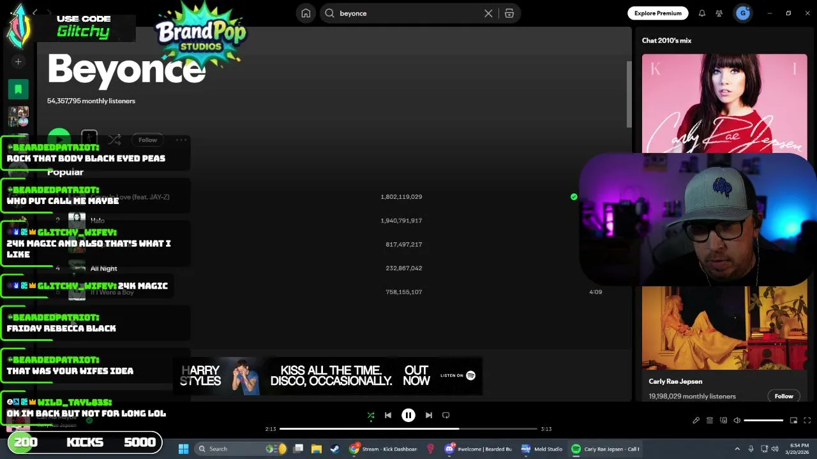Click the Spotify volume slider
Screen dimensions: 817x459
click(x=763, y=421)
